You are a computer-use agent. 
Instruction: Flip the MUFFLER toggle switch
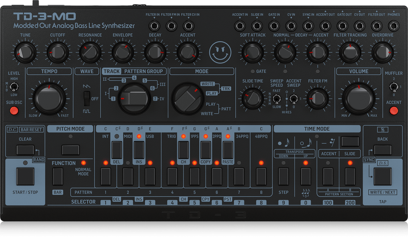pos(393,88)
